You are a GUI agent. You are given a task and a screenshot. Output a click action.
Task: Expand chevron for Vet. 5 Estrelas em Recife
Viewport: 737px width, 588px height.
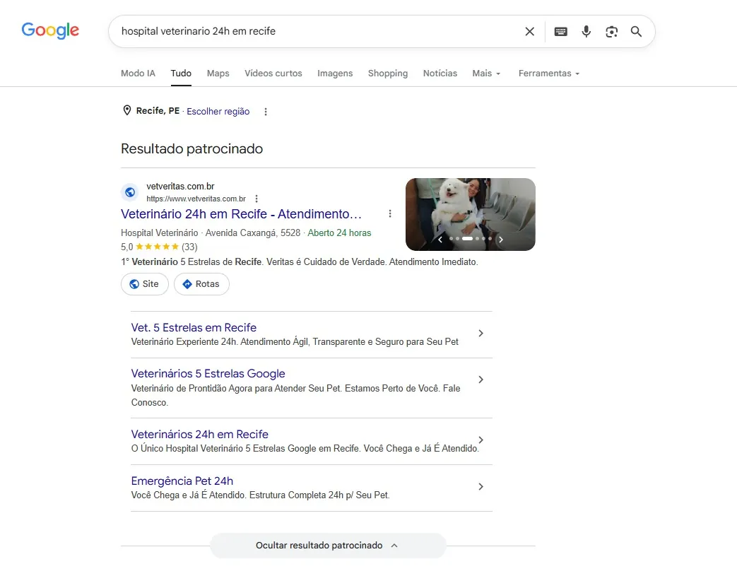[x=480, y=334]
